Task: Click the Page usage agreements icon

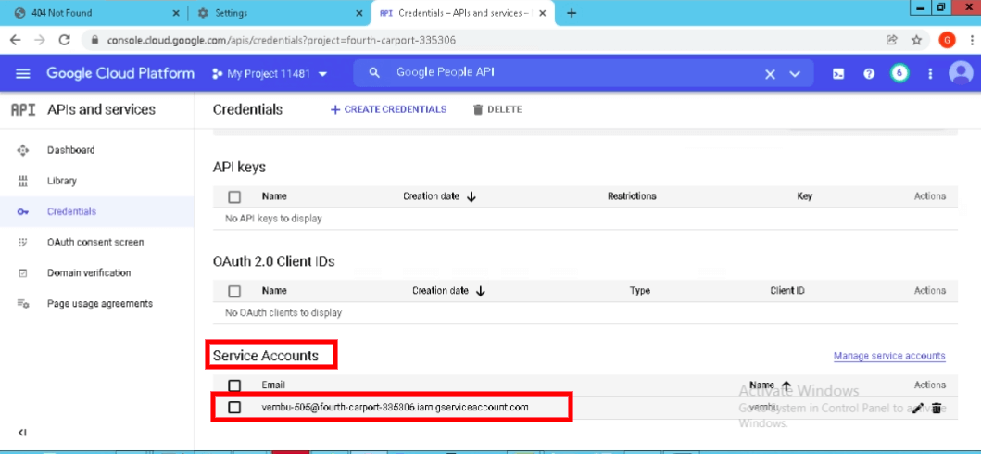Action: tap(23, 303)
